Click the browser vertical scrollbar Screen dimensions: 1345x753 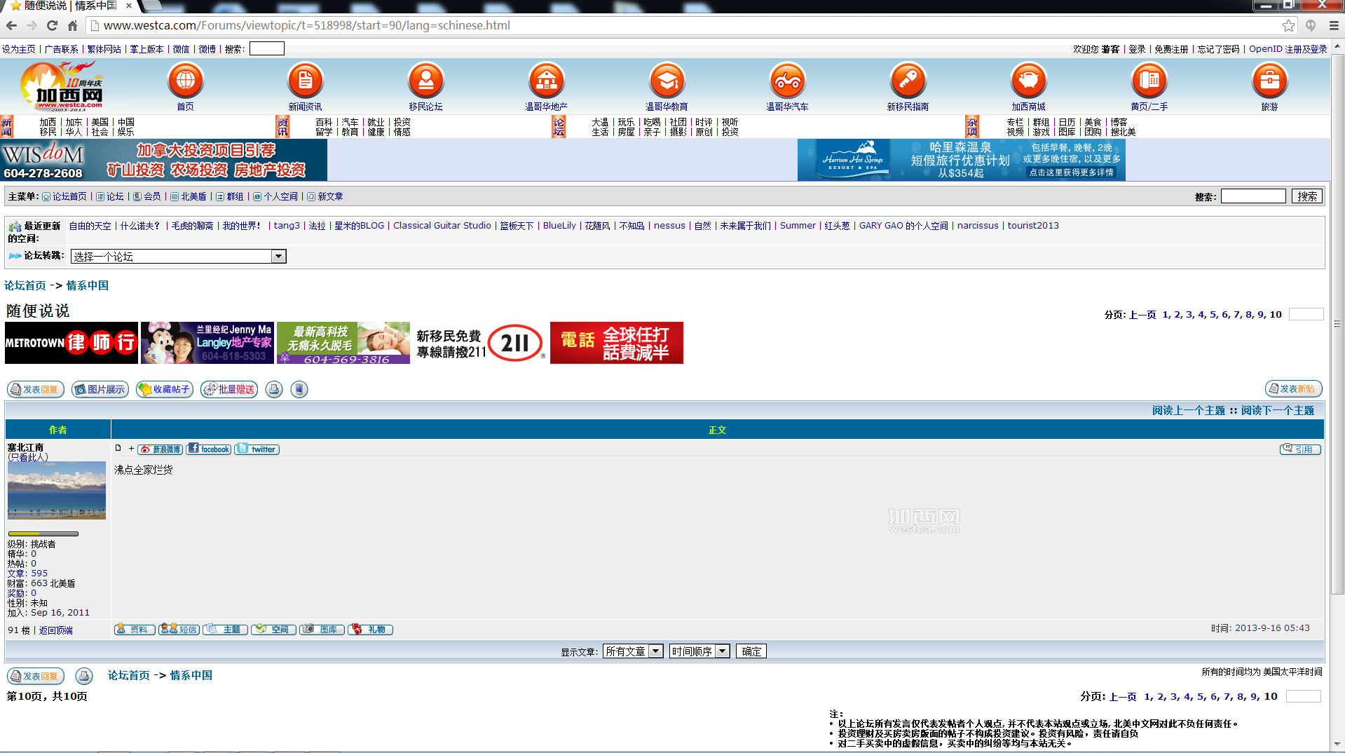pos(1337,323)
